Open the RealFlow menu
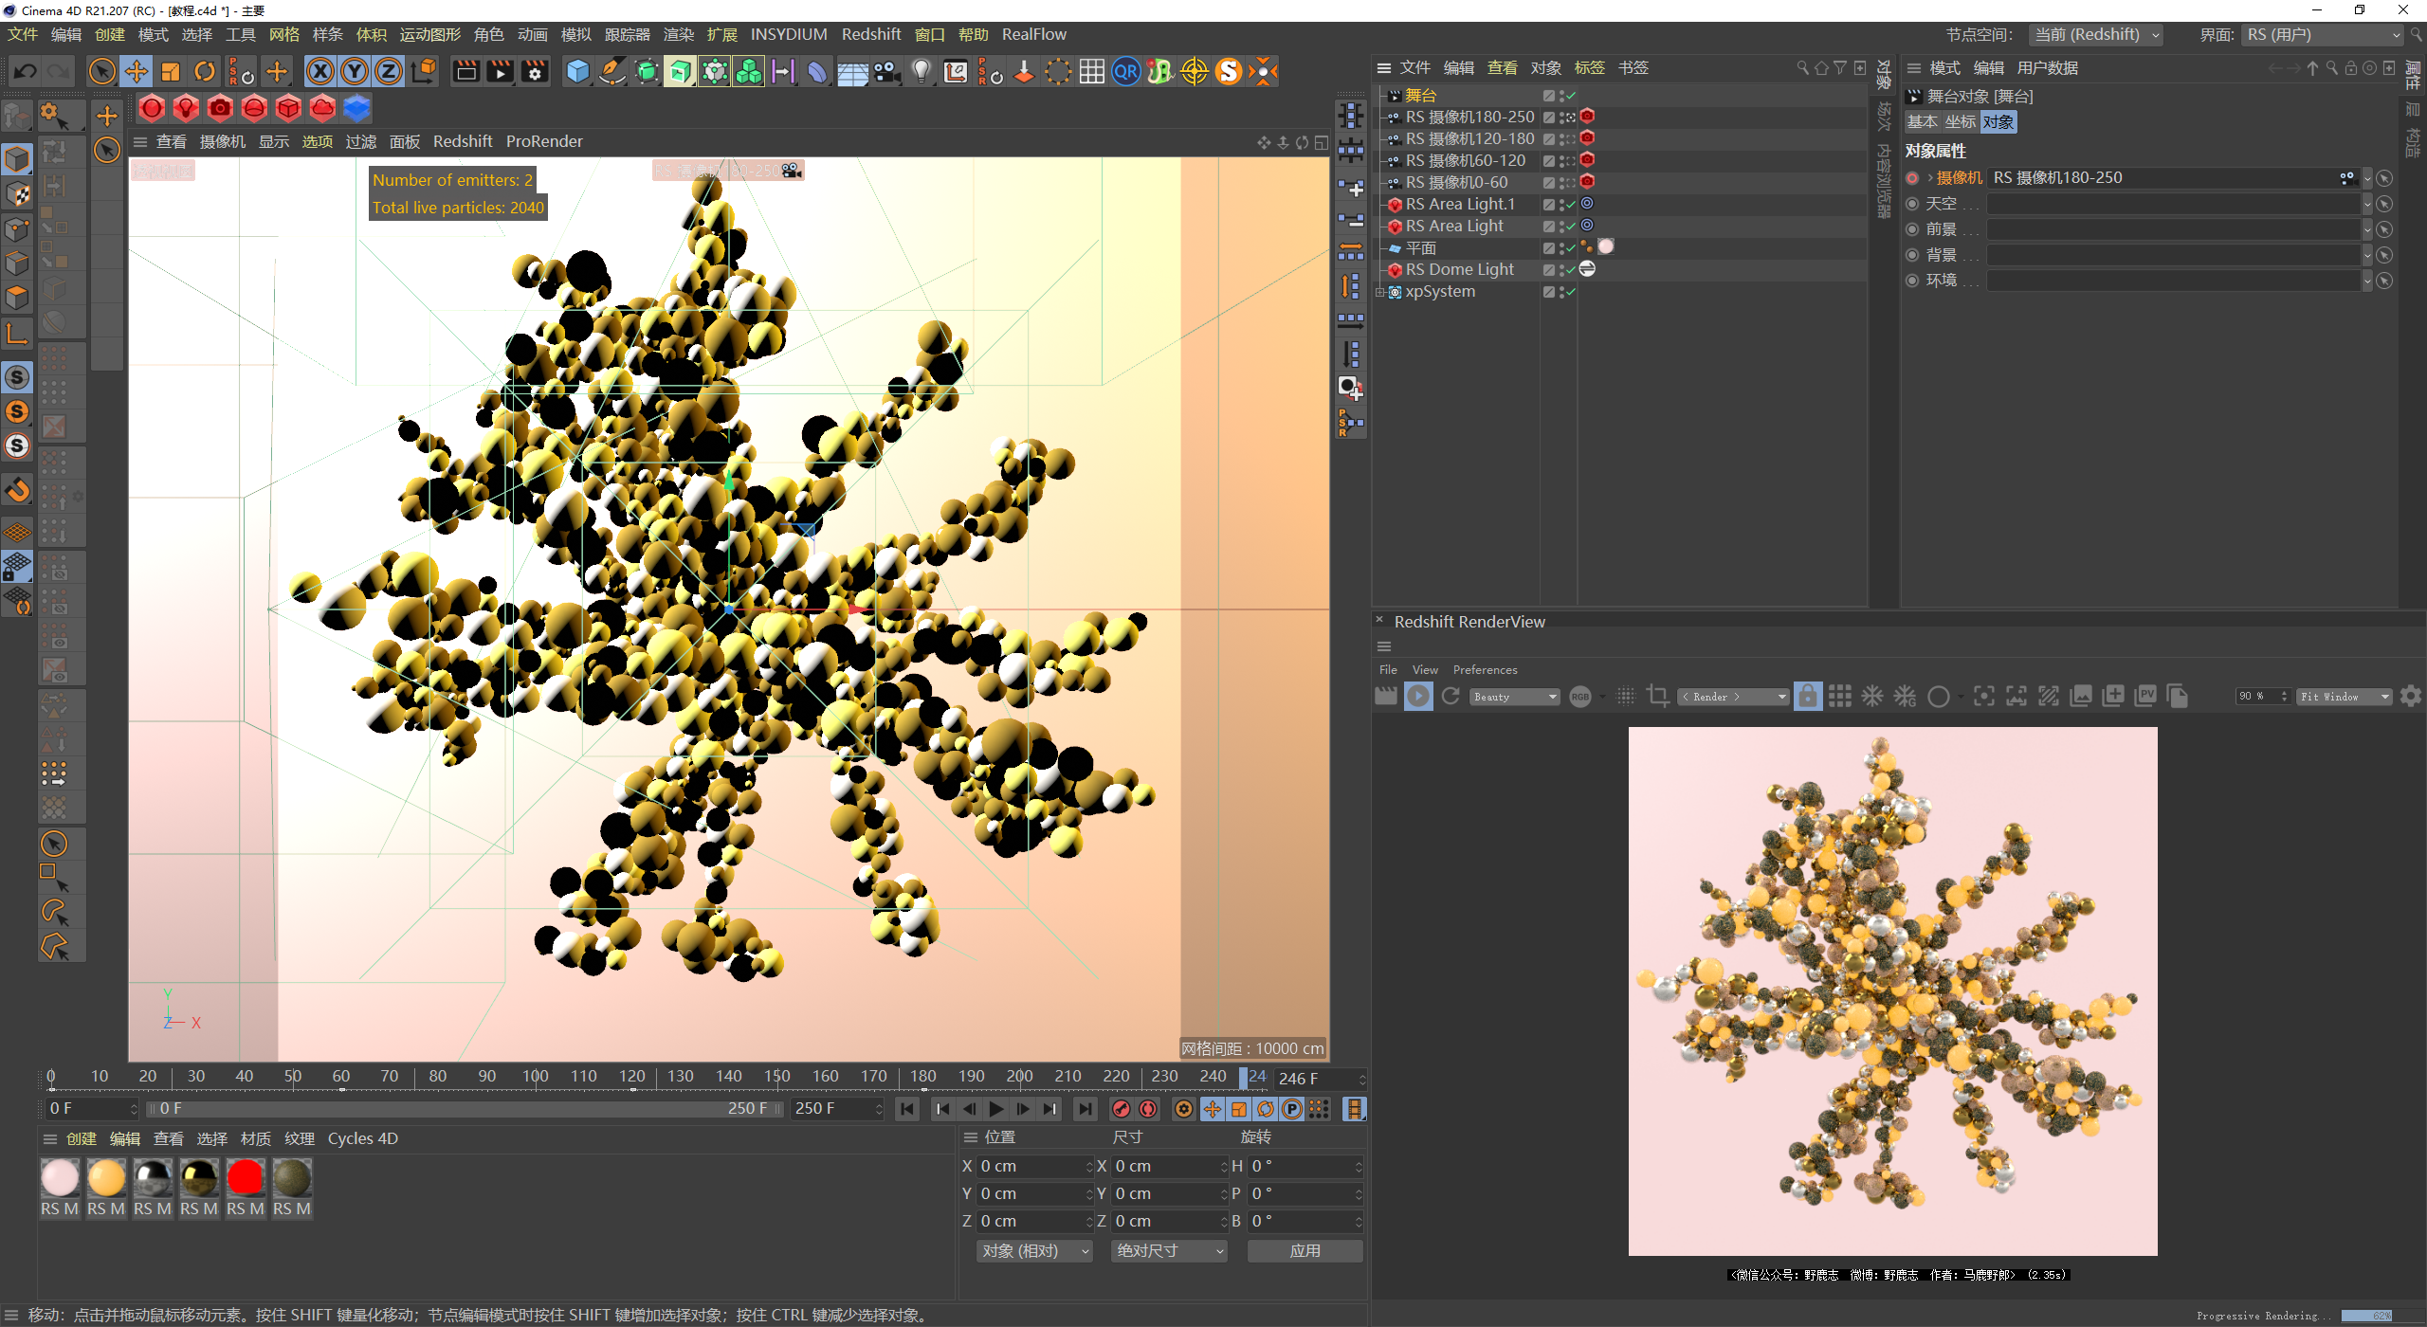Screen dimensions: 2427x1327 click(1034, 34)
